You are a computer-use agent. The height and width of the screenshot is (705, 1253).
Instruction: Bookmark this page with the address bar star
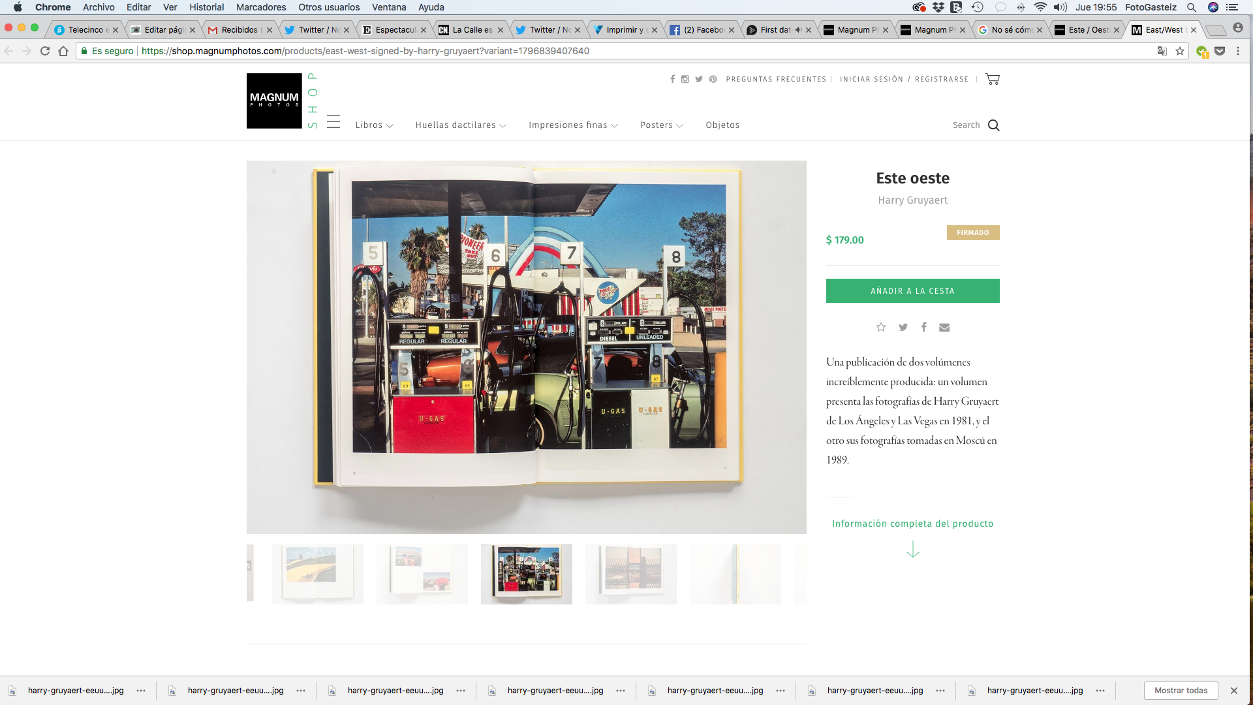point(1180,51)
